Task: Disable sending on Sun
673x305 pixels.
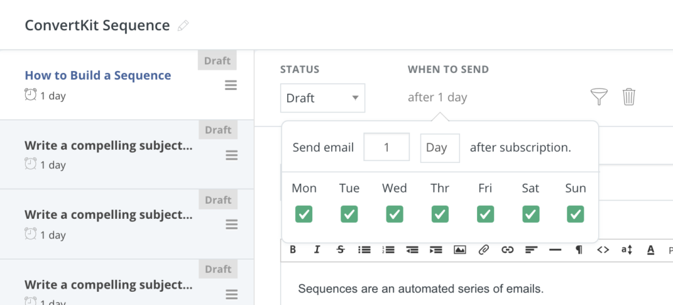Action: click(576, 214)
